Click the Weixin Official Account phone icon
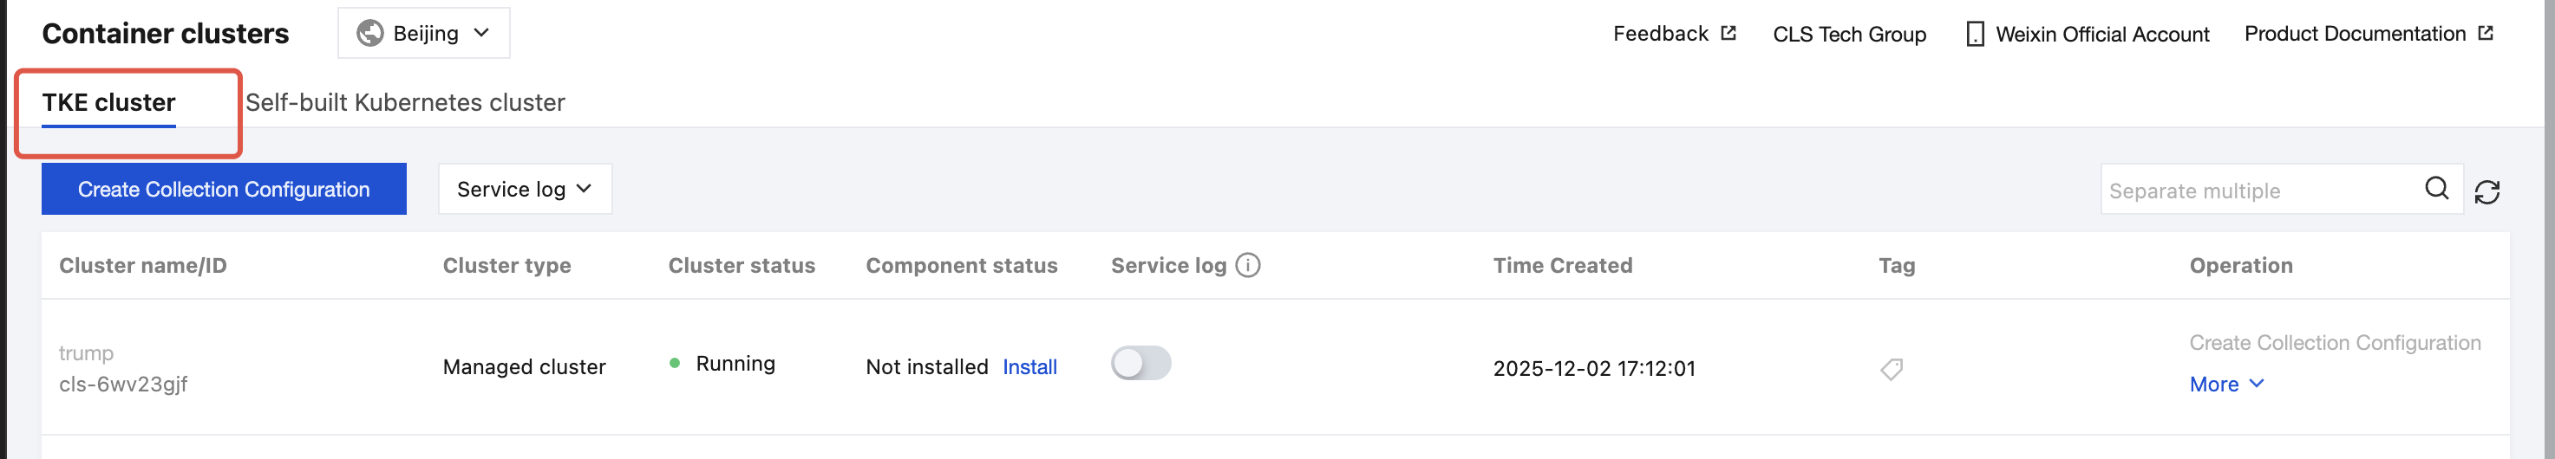This screenshot has width=2555, height=459. tap(1975, 34)
